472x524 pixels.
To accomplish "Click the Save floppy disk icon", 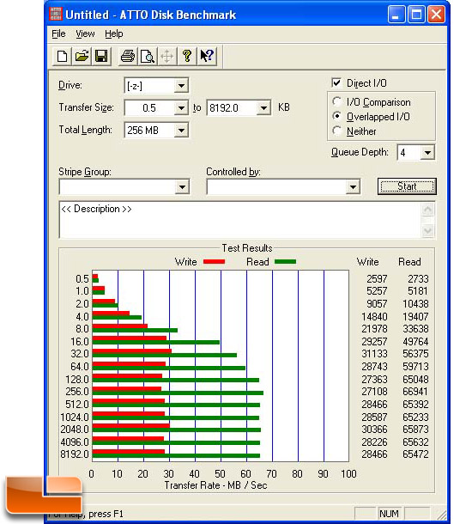I will click(101, 56).
